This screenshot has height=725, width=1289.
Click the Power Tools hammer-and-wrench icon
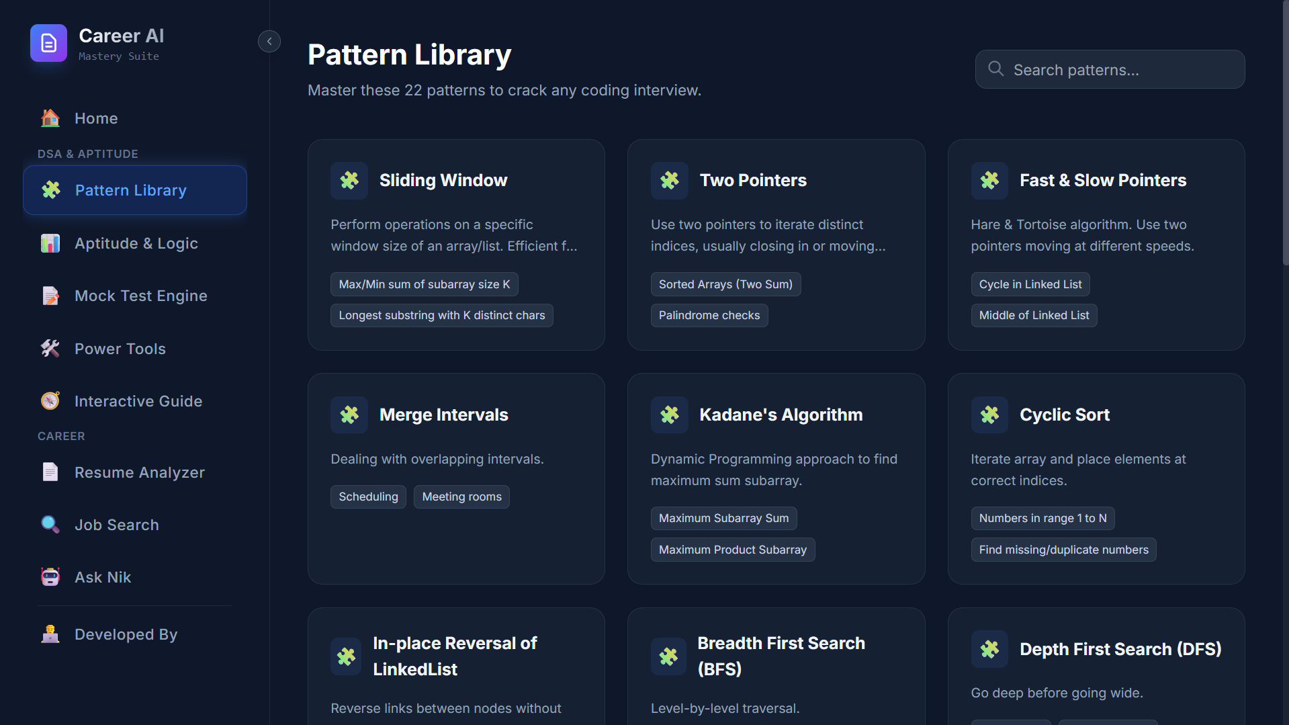coord(50,349)
